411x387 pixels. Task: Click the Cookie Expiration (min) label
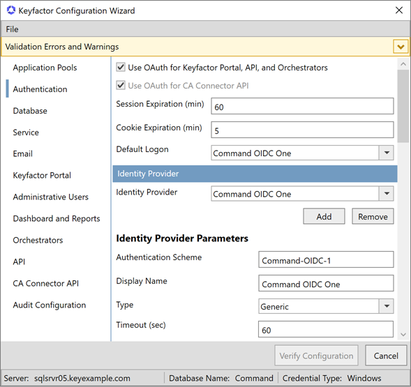(159, 128)
